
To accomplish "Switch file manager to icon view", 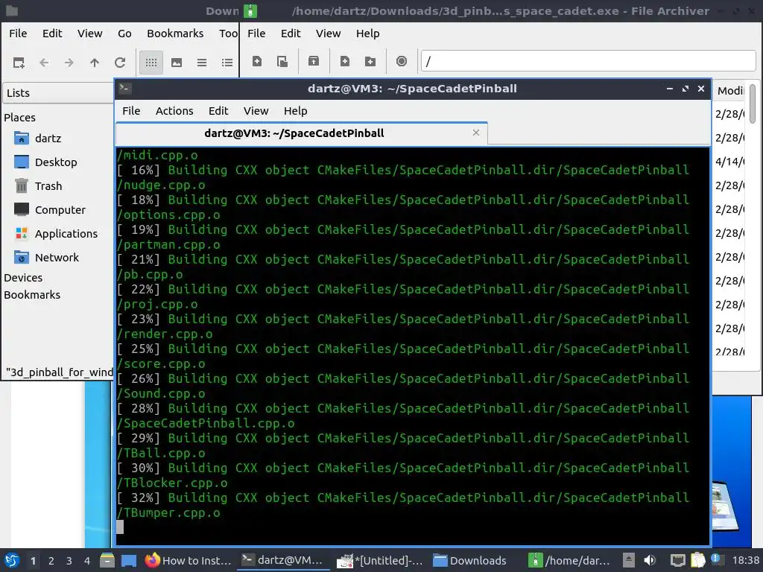I will tap(151, 63).
